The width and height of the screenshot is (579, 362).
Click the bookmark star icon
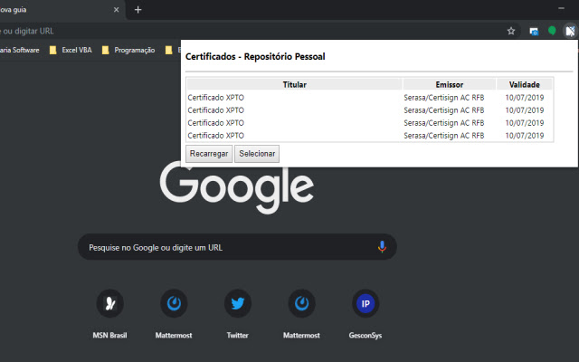tap(511, 31)
